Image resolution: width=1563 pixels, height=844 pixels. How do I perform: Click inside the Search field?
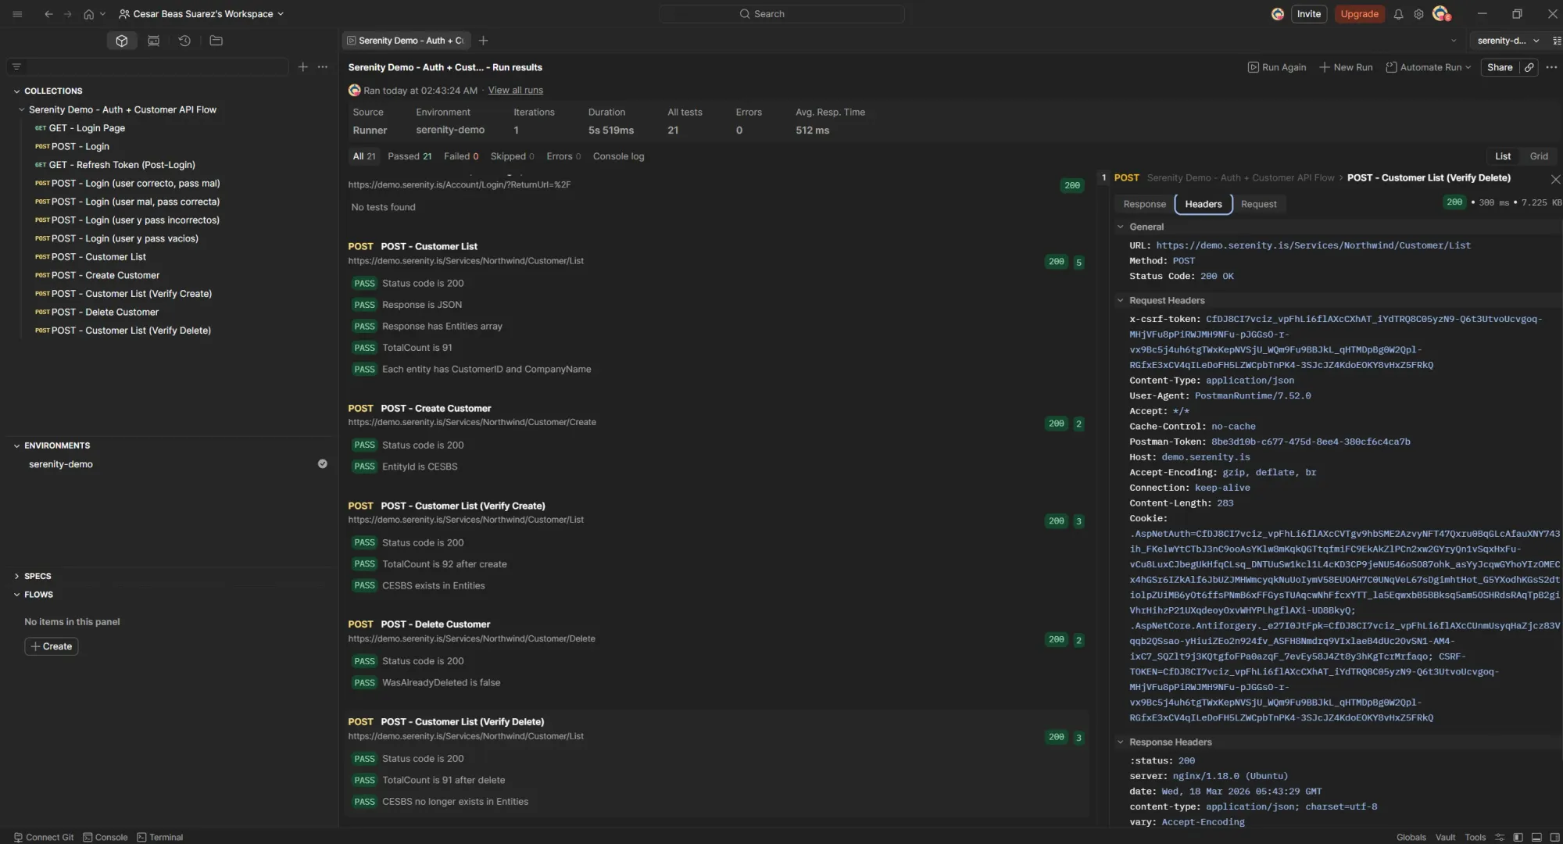coord(780,14)
